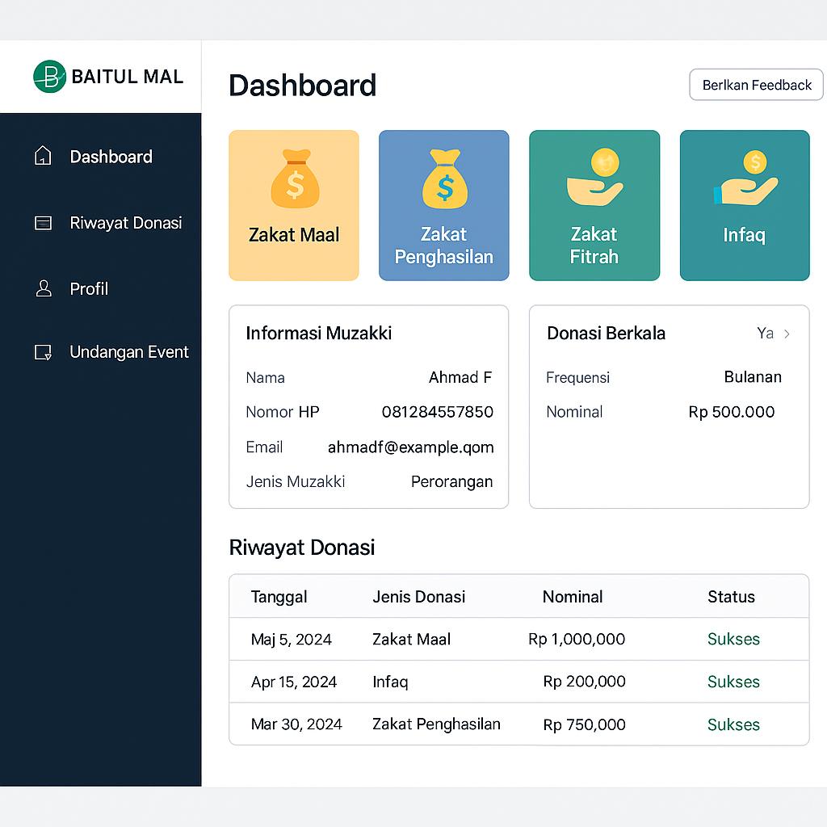This screenshot has height=827, width=827.
Task: Click the Ya text in Donasi Berkala
Action: (x=765, y=334)
